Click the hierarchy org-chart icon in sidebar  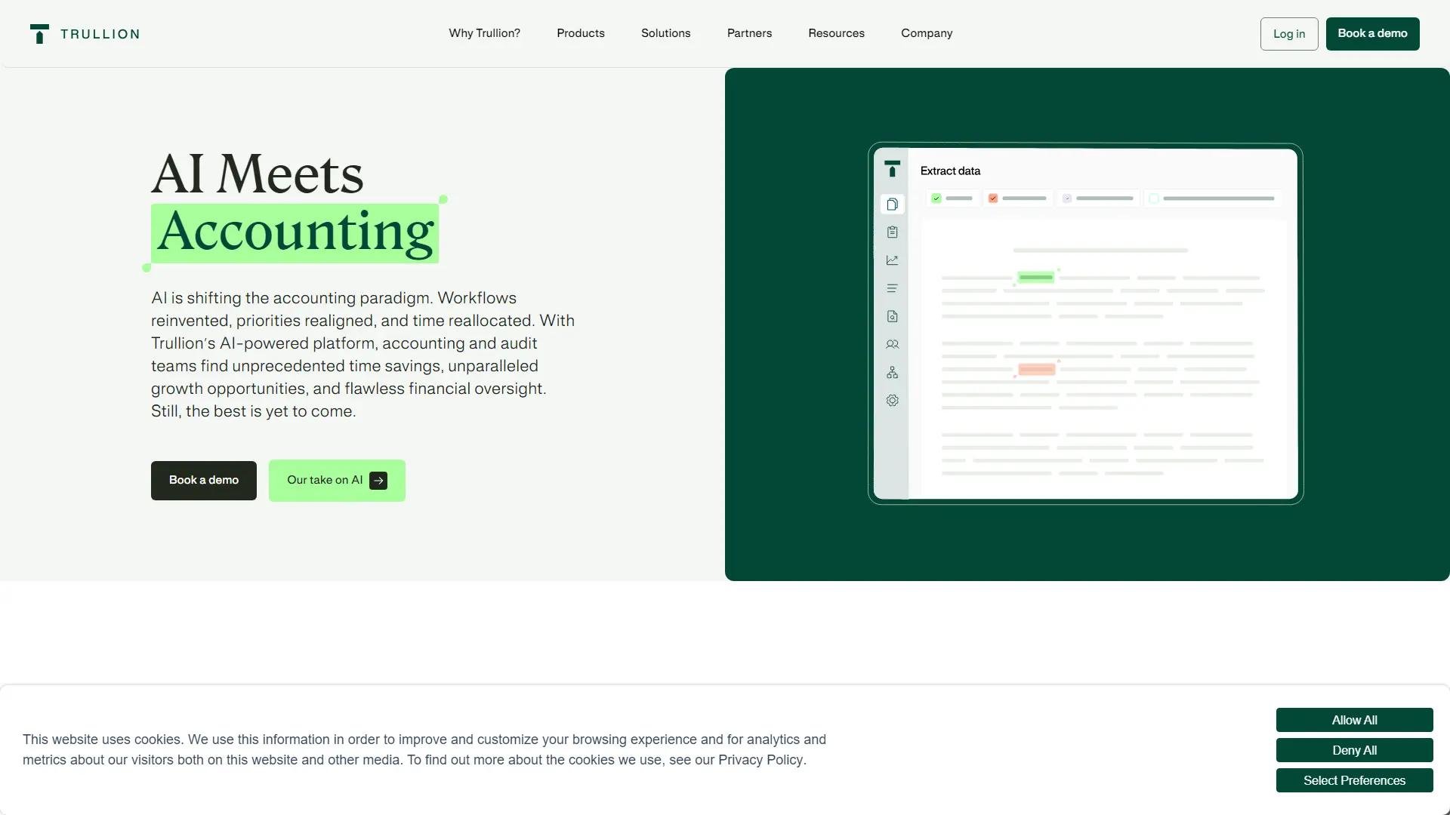(x=892, y=373)
